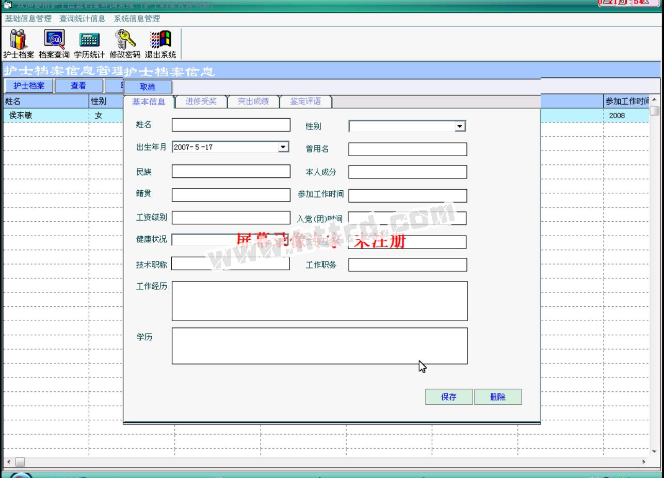This screenshot has width=664, height=478.
Task: Click the 女 cell in the table
Action: (106, 116)
